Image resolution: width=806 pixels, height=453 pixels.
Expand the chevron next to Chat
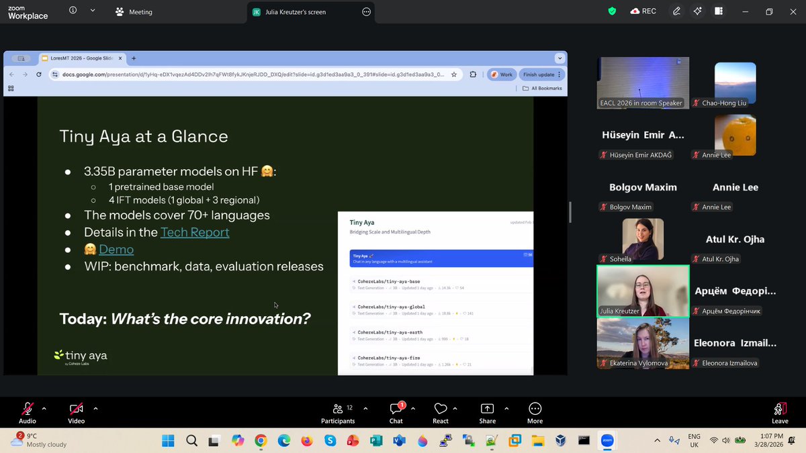point(412,408)
